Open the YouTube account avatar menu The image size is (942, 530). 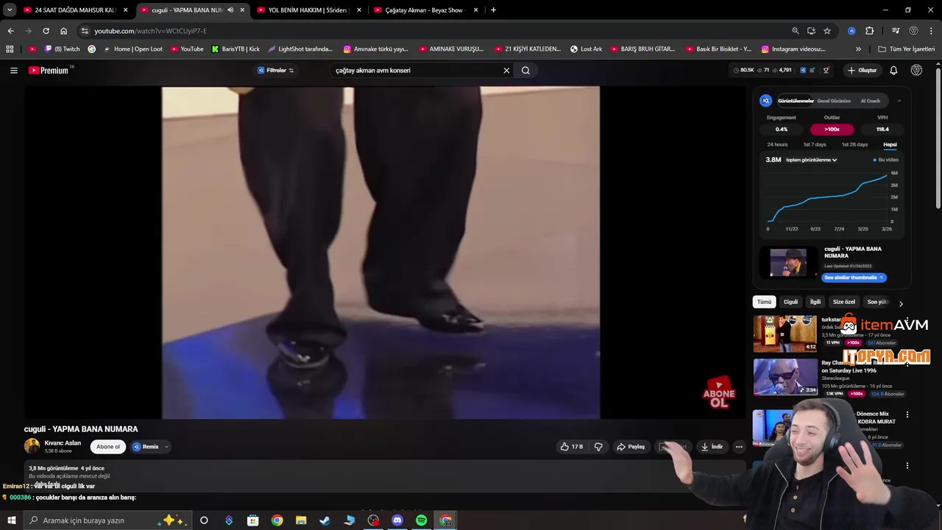916,71
